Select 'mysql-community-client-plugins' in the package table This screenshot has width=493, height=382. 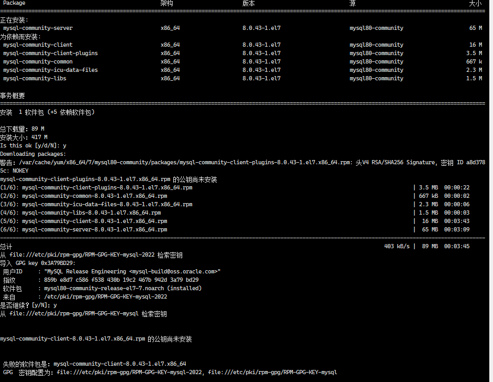pos(50,53)
